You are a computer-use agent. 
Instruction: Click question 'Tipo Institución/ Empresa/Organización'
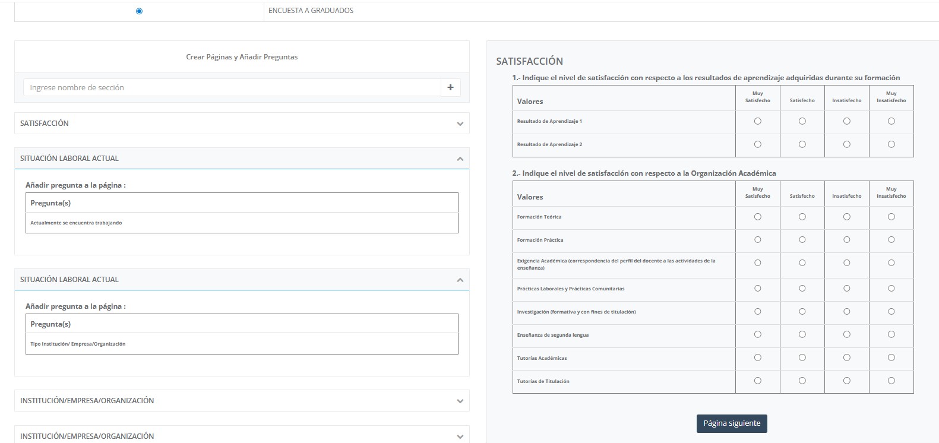coord(78,344)
